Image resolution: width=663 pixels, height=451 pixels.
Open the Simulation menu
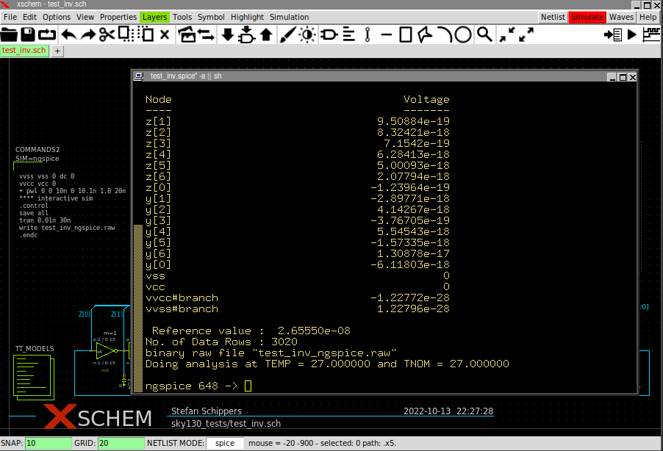[x=289, y=17]
